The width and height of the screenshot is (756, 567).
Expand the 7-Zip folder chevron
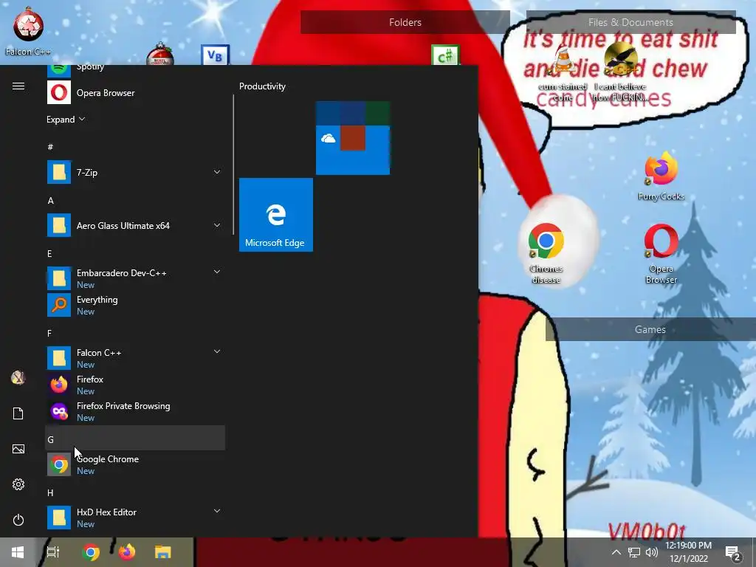[x=217, y=171]
